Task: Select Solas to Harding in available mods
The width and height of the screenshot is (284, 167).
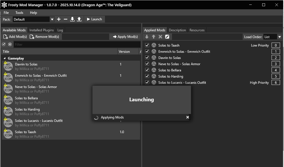Action: (71, 111)
